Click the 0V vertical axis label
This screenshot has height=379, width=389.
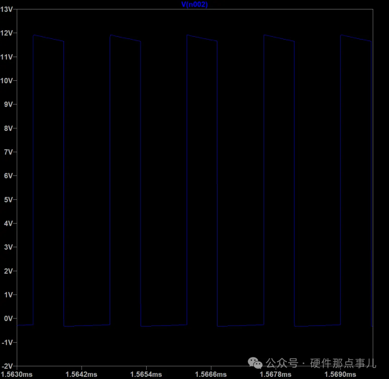[8, 318]
